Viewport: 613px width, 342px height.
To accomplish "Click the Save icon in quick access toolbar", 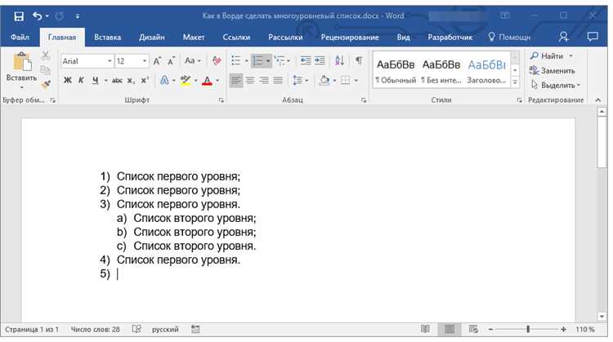I will click(x=19, y=16).
